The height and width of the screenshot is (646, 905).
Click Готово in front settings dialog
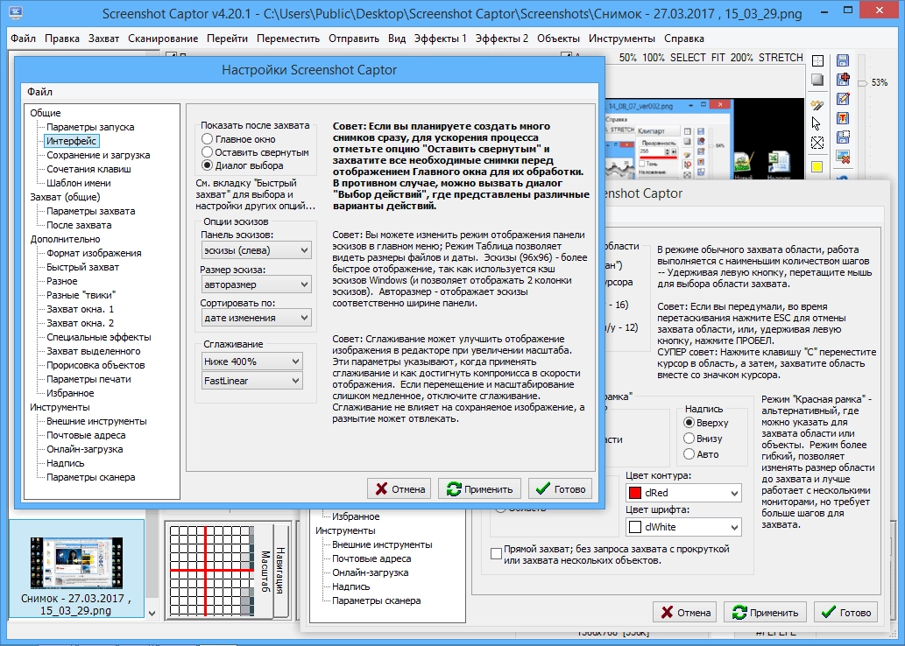point(560,489)
